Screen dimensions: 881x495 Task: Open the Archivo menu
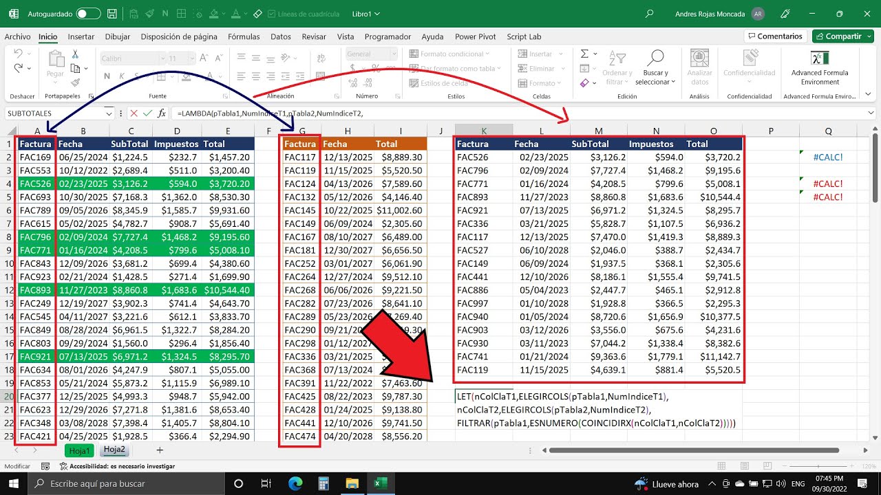pos(17,36)
